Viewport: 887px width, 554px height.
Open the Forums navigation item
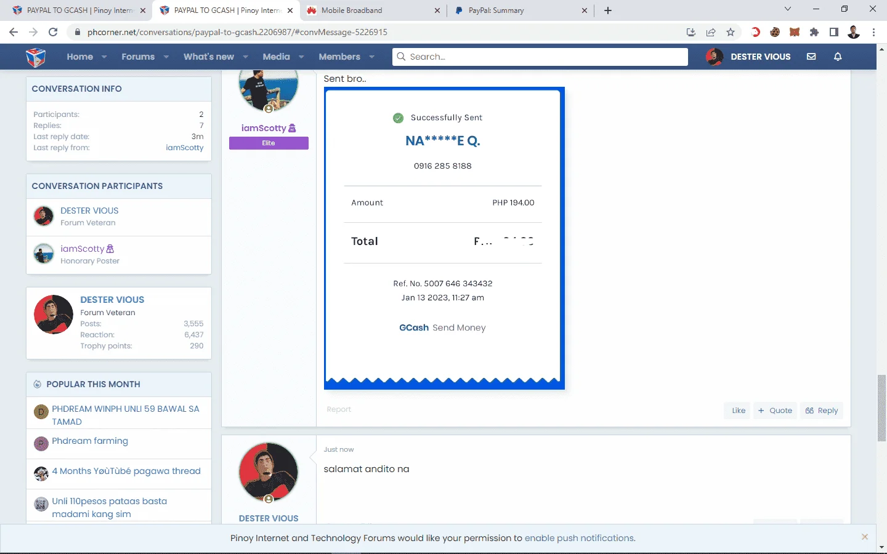click(138, 57)
